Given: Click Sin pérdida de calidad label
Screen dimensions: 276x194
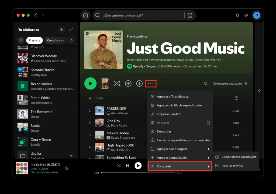Looking at the screenshot, I should tap(44, 173).
